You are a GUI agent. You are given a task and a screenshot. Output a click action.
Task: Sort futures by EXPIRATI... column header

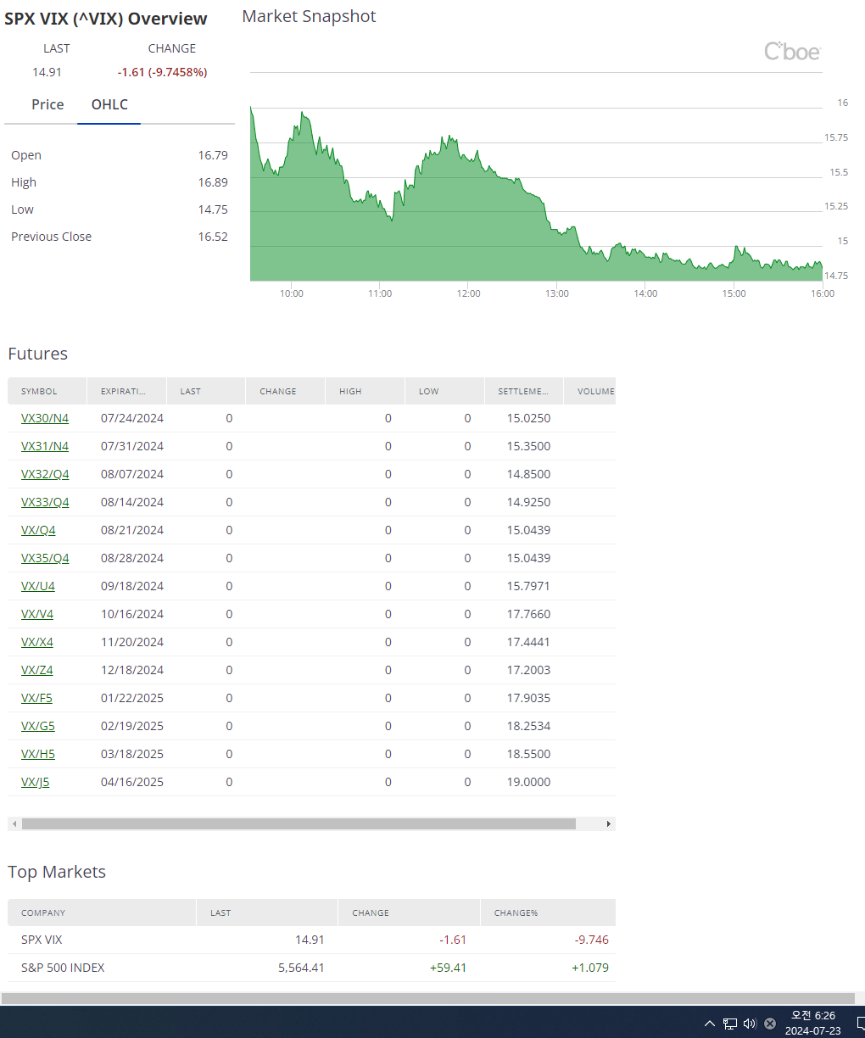pyautogui.click(x=127, y=391)
